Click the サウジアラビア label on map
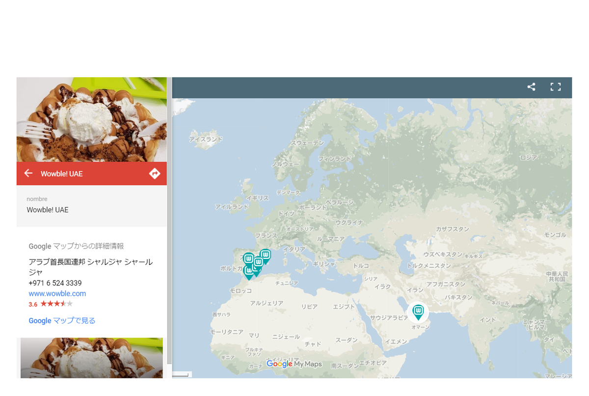 (389, 317)
